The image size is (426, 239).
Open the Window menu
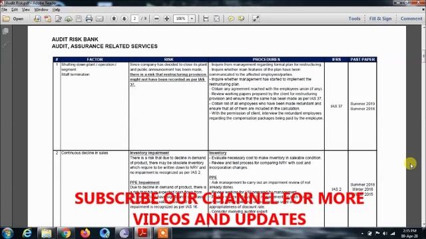point(41,9)
